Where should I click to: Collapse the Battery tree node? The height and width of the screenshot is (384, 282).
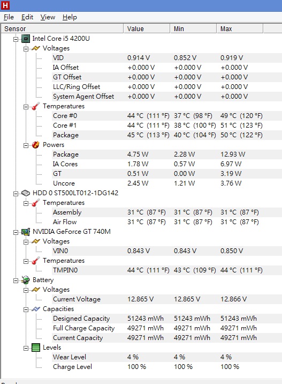[x=16, y=280]
